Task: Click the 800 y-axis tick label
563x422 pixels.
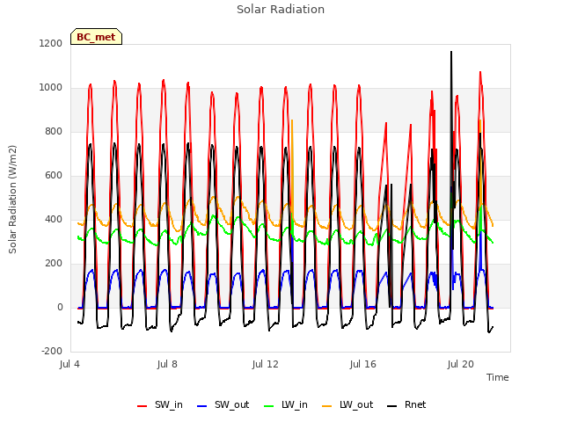Action: [54, 131]
